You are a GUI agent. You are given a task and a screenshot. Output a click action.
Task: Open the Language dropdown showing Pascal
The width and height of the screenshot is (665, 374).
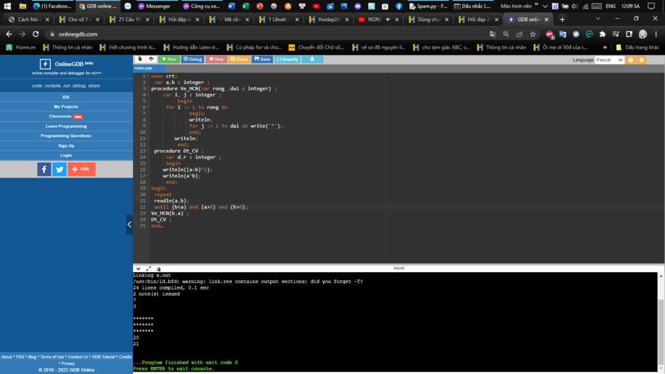[609, 60]
